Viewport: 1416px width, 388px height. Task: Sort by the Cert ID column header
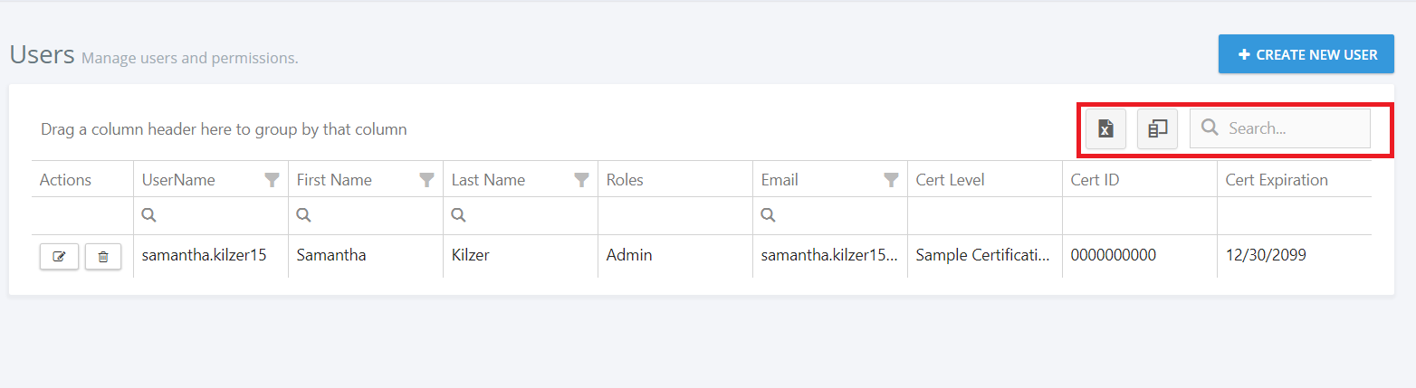(1095, 180)
